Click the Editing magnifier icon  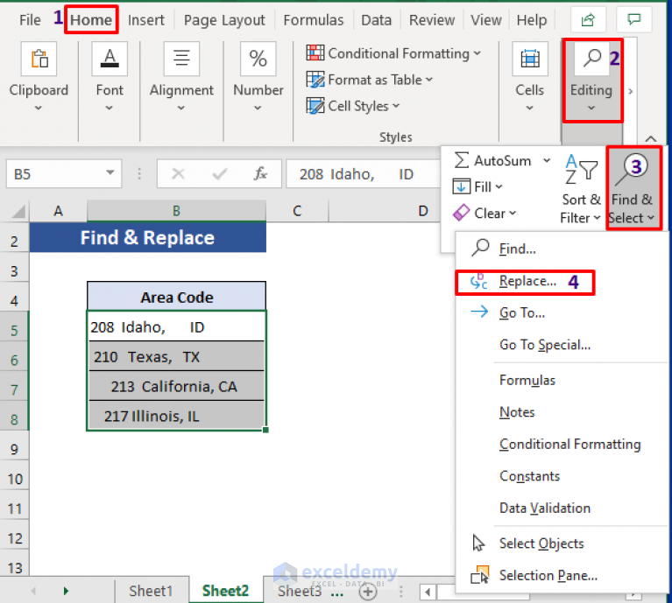click(592, 58)
